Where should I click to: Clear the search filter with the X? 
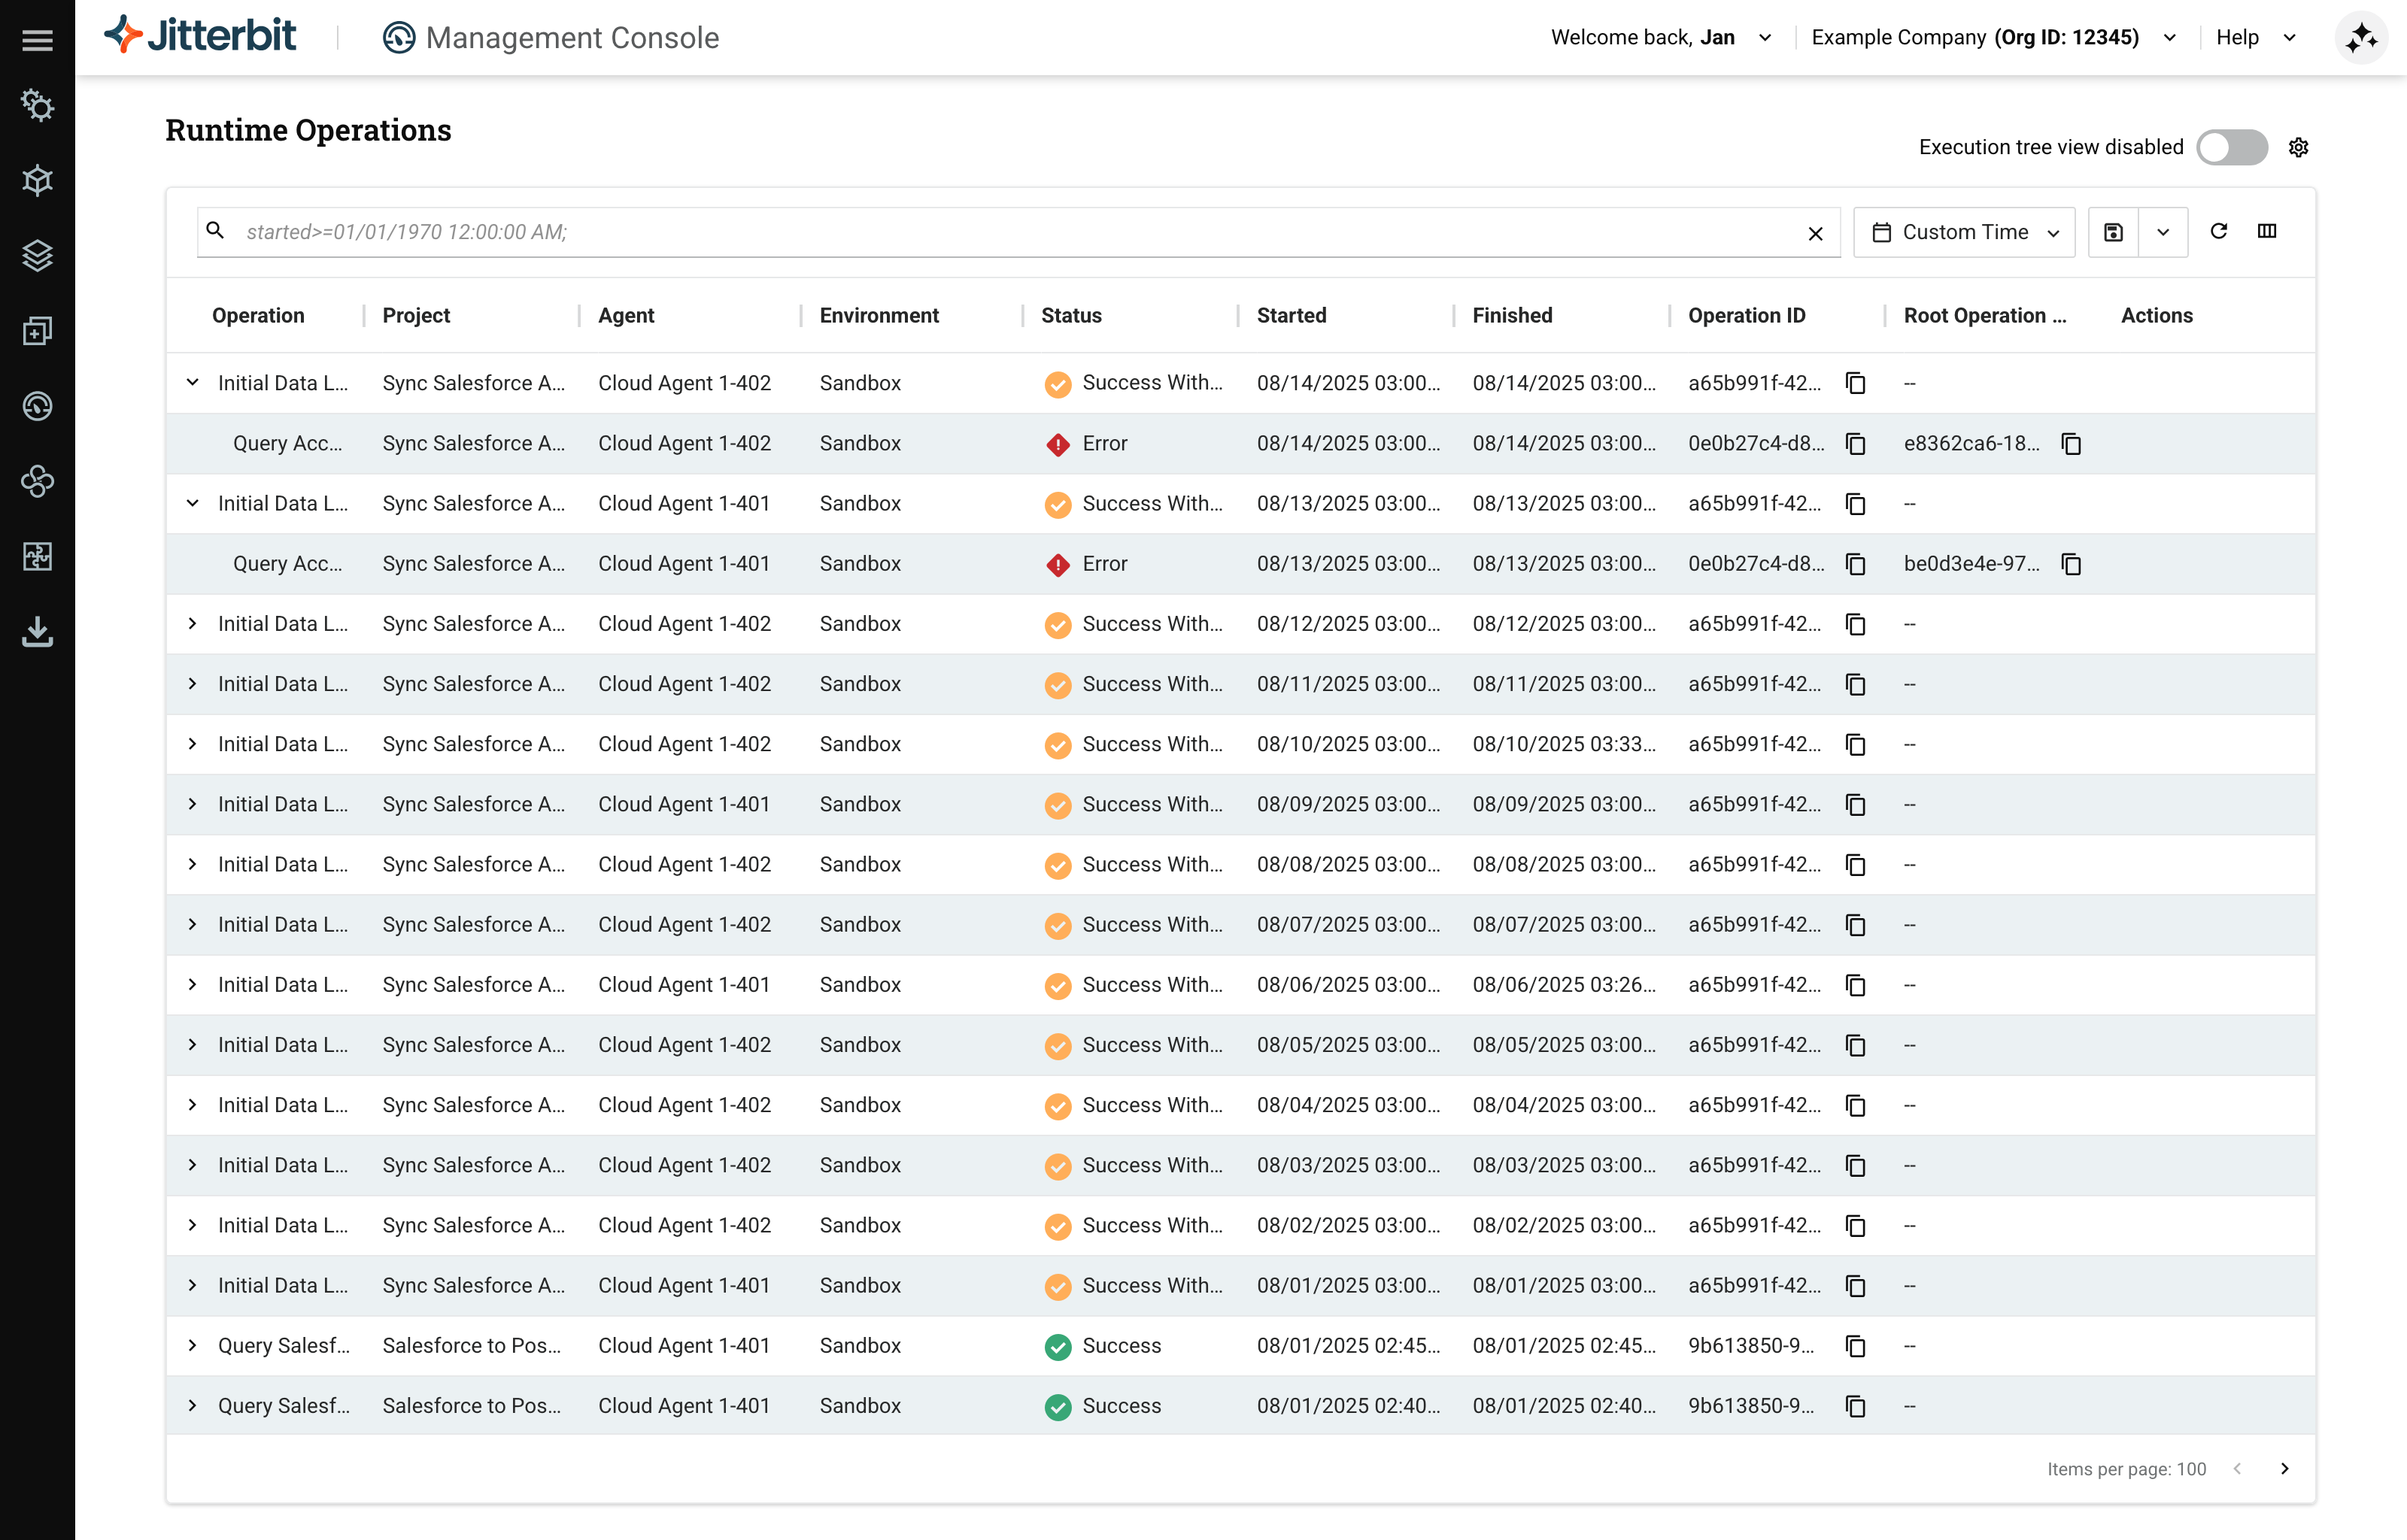(x=1816, y=233)
